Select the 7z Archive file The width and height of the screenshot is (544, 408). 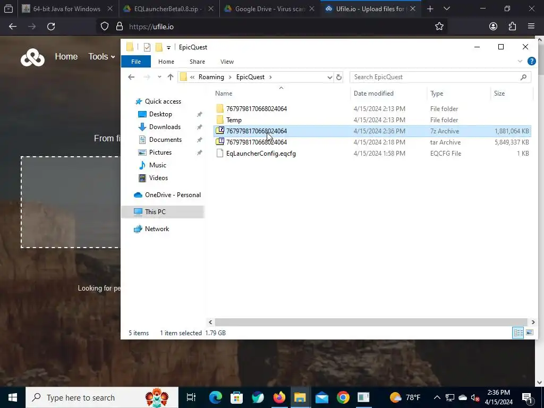(x=372, y=131)
